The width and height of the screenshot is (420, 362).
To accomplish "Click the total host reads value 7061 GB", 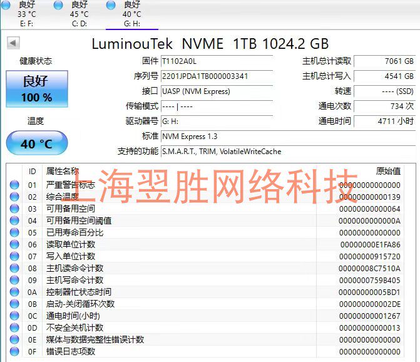I will pos(385,61).
